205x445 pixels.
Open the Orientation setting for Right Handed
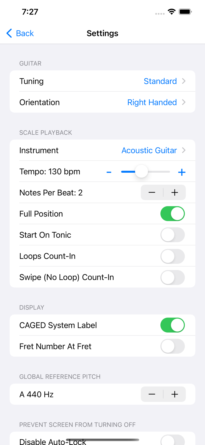click(102, 102)
